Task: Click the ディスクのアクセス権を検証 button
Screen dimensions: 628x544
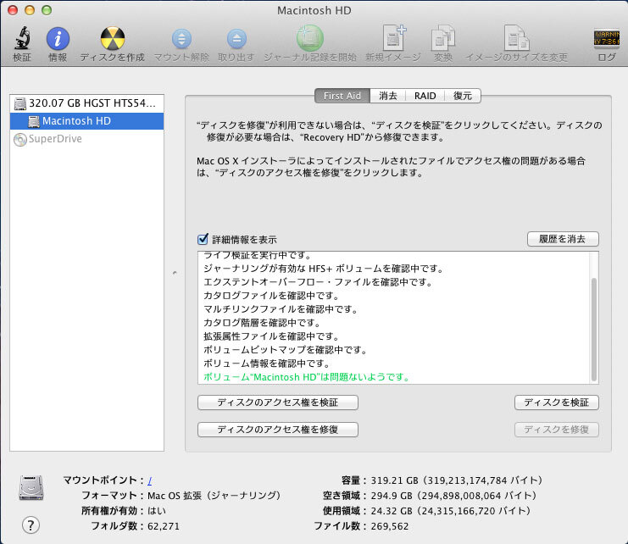Action: point(277,402)
